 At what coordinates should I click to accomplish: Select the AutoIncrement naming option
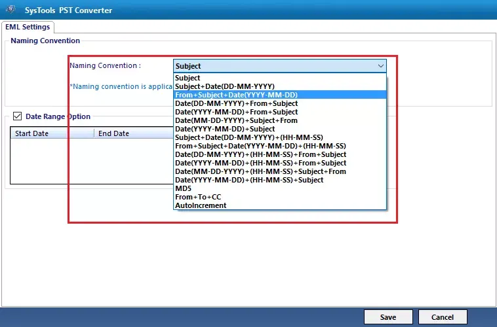[x=280, y=205]
